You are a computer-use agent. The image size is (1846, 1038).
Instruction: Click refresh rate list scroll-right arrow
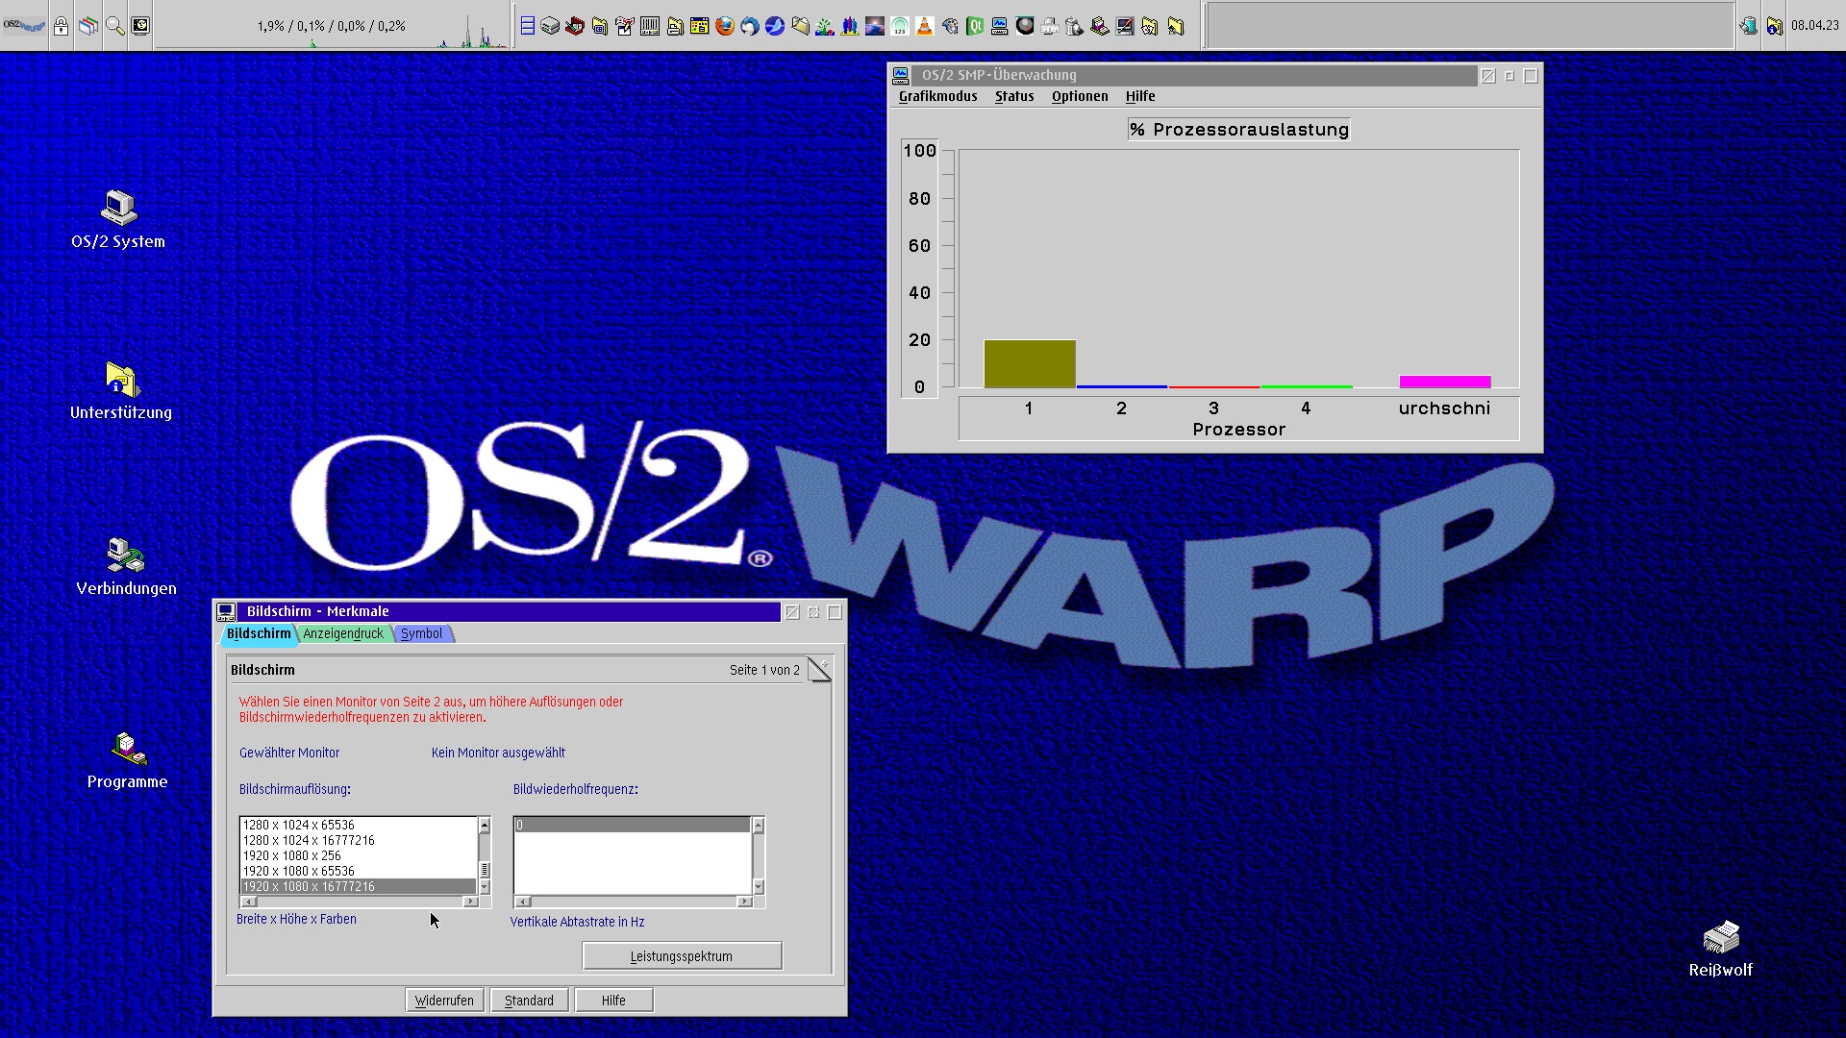click(x=744, y=902)
